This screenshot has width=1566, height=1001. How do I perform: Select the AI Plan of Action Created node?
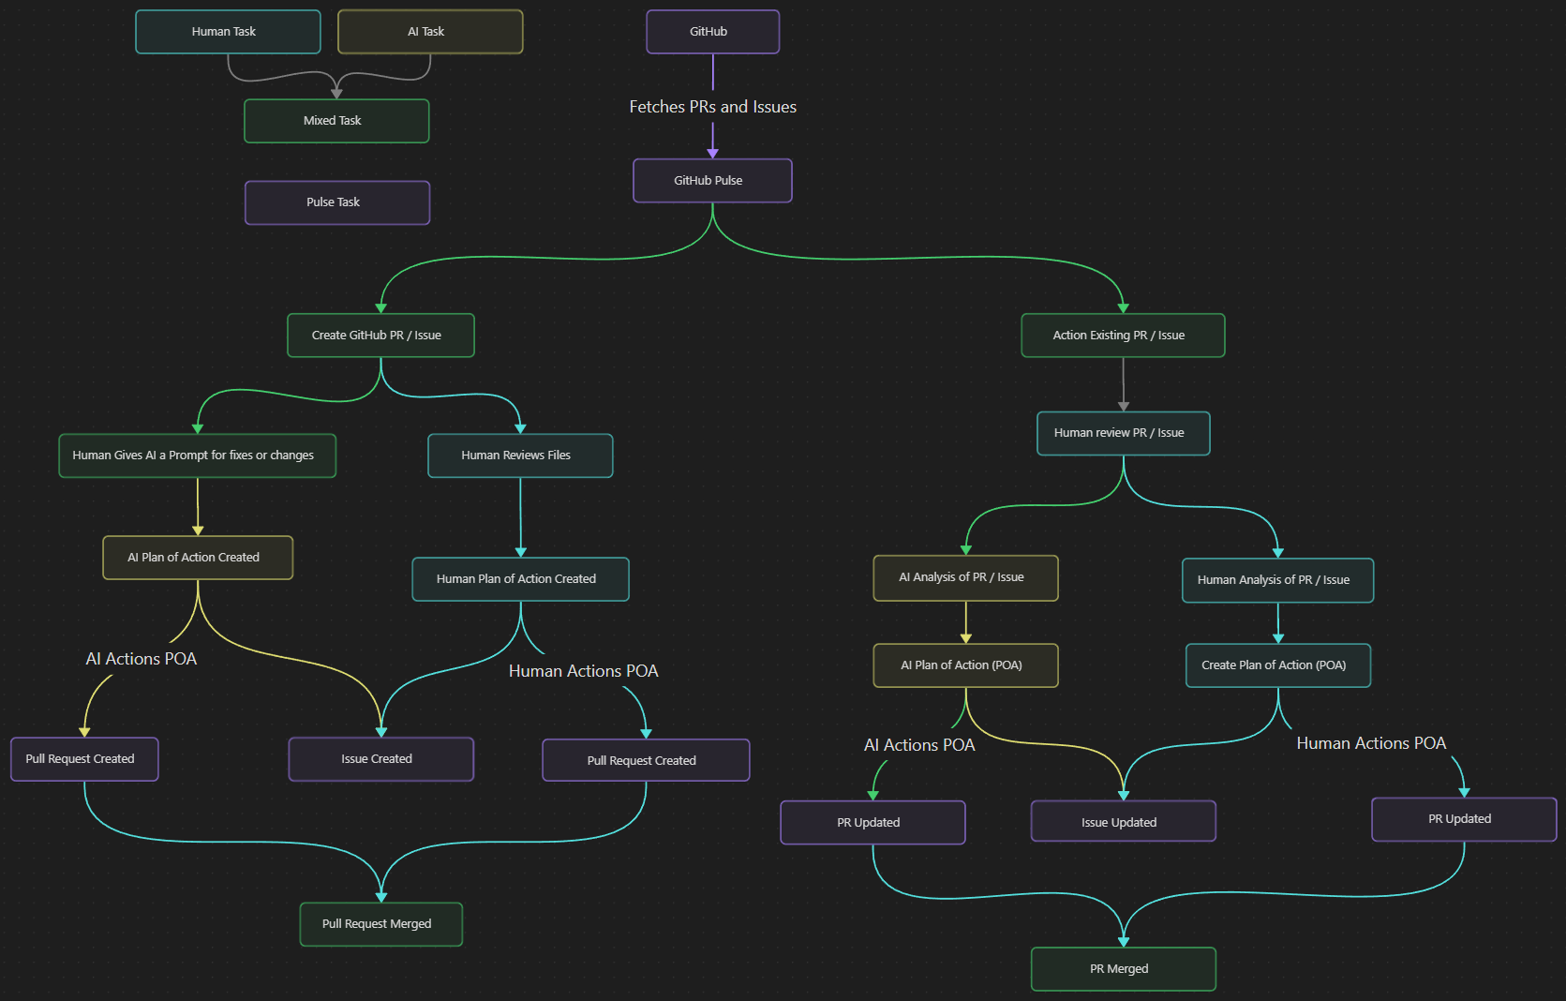pyautogui.click(x=198, y=558)
